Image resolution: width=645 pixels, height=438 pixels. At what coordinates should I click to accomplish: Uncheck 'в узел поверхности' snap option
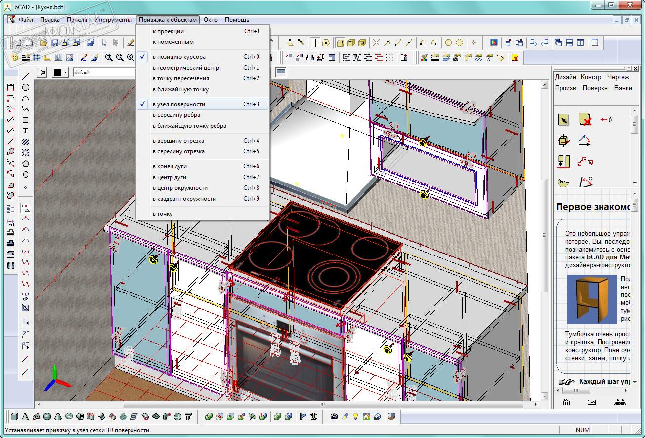[179, 104]
